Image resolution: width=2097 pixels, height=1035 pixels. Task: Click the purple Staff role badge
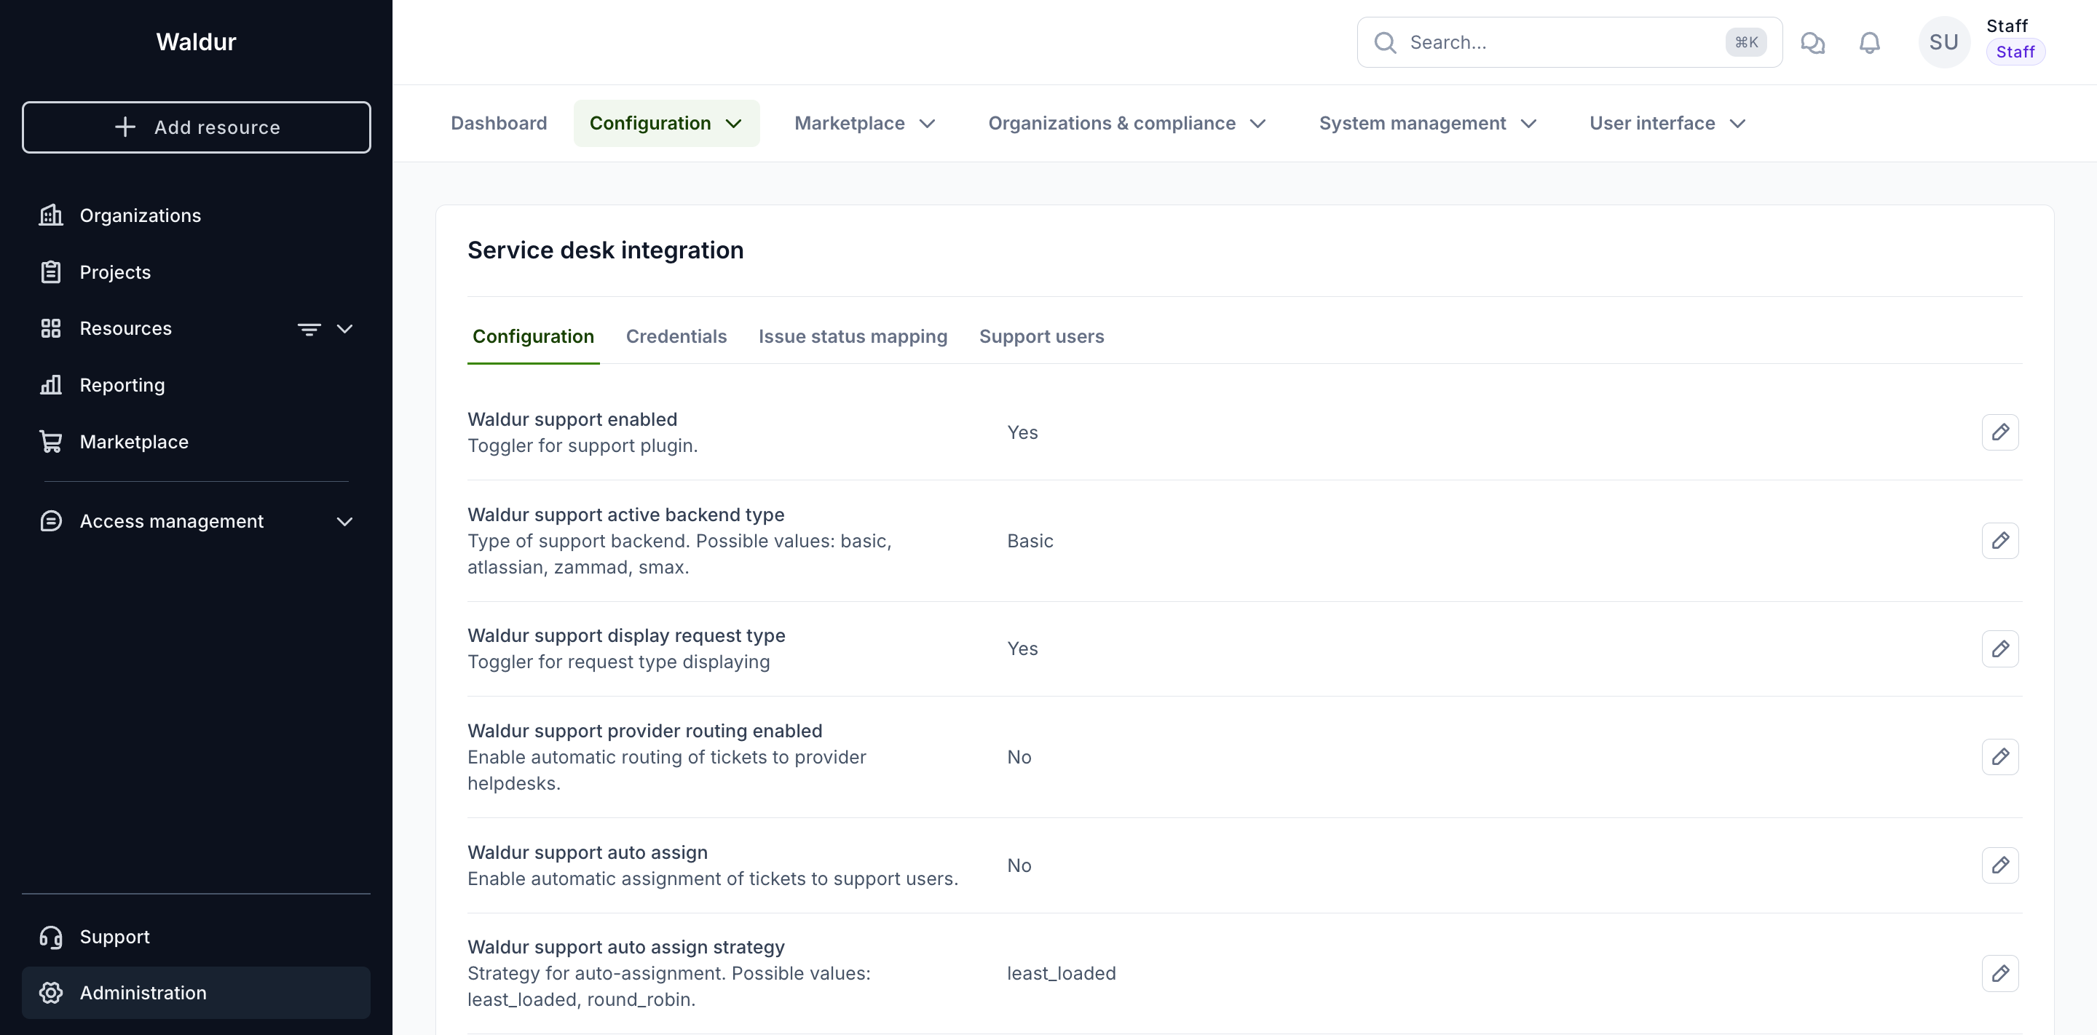[2015, 52]
